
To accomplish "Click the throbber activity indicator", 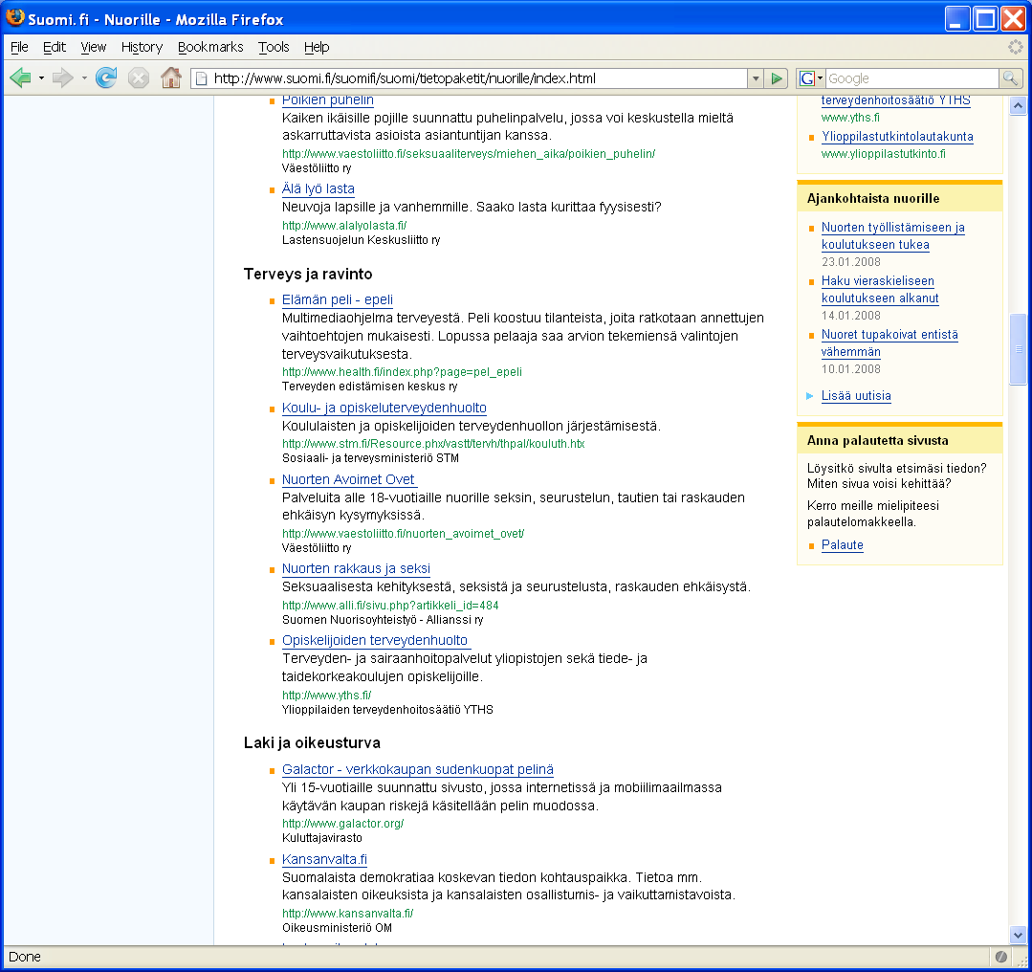I will tap(1016, 47).
